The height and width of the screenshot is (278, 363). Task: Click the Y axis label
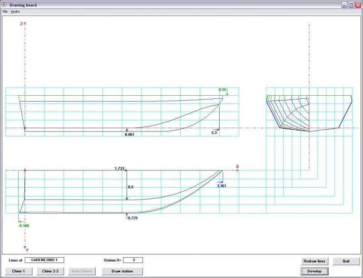[27, 250]
